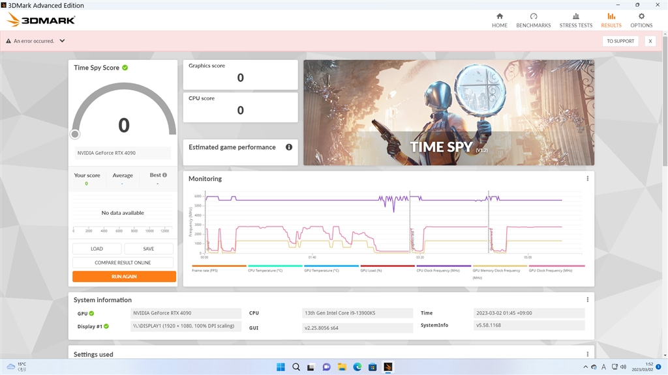Click the volume speaker tray icon
This screenshot has width=668, height=375.
coord(623,367)
